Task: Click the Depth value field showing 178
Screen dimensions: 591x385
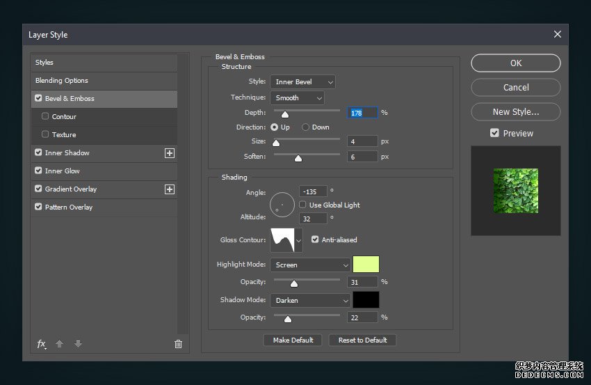Action: tap(362, 113)
